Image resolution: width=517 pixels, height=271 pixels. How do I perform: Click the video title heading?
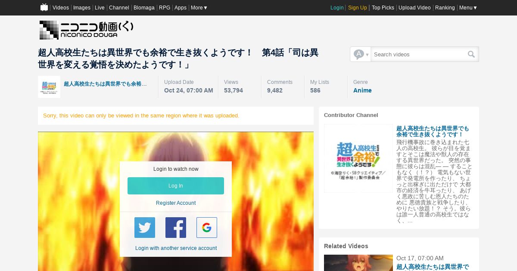tap(178, 59)
